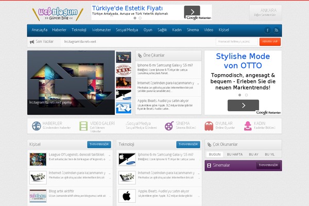This screenshot has width=309, height=206.
Task: Open Webmaster menu item
Action: pos(101,30)
